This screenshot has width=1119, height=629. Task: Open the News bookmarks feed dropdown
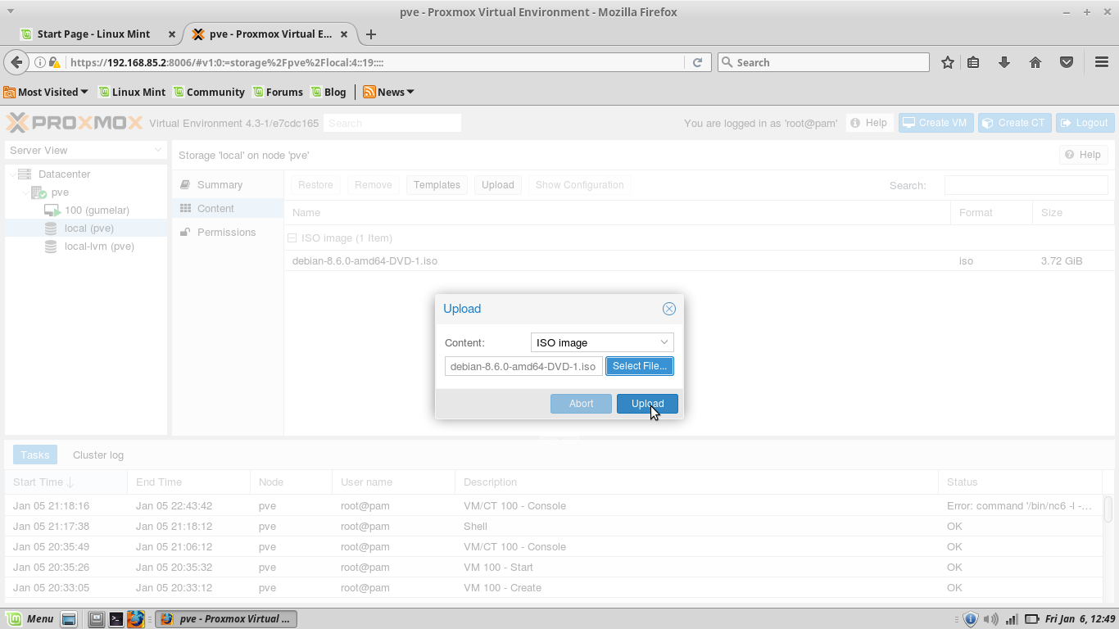click(x=388, y=92)
